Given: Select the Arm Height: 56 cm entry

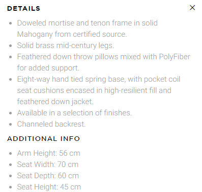Looking at the screenshot, I should pos(48,153).
